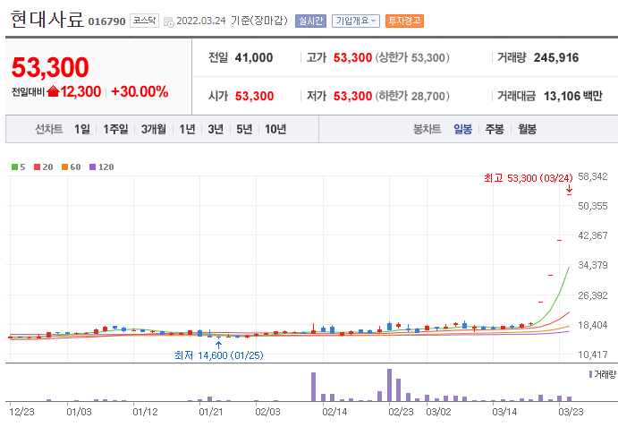Viewport: 618px width, 427px height.
Task: Click the purple 거래량 legend marker
Action: [590, 374]
